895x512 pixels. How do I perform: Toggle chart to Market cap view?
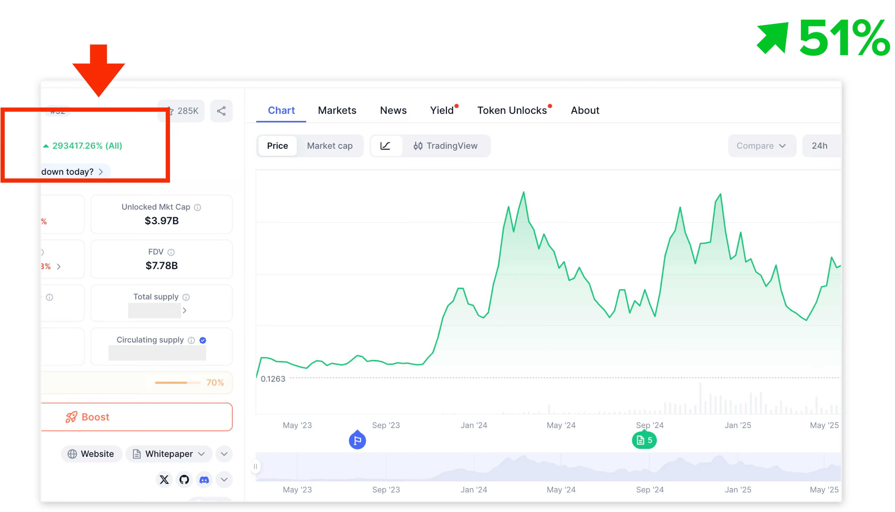pos(330,146)
